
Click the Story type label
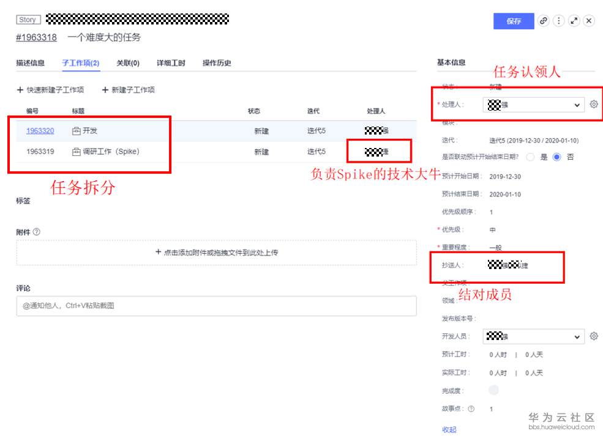[x=28, y=20]
